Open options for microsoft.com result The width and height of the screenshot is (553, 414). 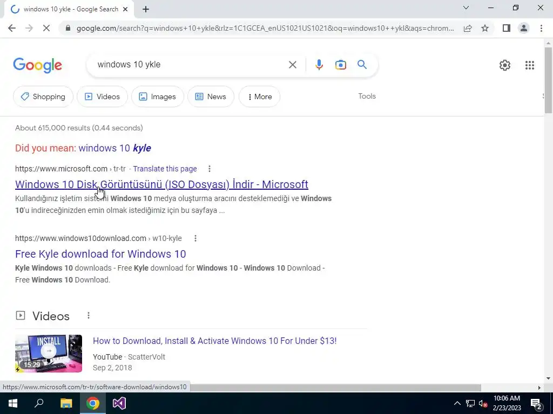pyautogui.click(x=209, y=169)
